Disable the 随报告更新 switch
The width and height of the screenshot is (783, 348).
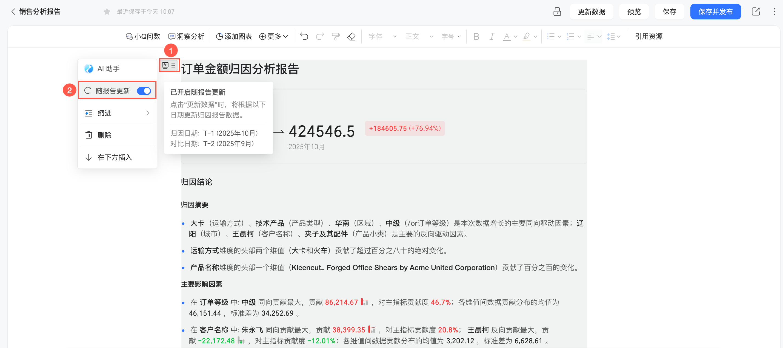pos(144,91)
